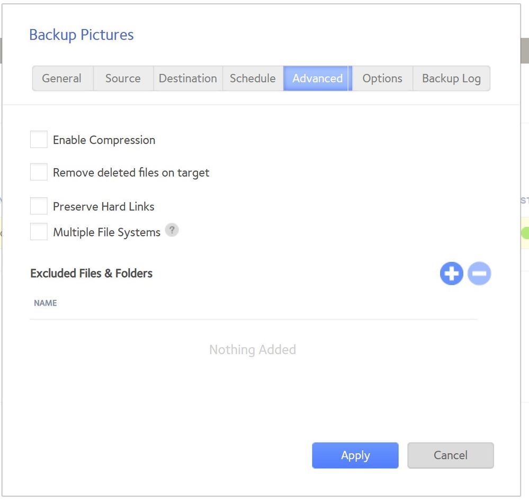Check Remove deleted files on target
Viewport: 529px width, 504px height.
click(x=39, y=172)
